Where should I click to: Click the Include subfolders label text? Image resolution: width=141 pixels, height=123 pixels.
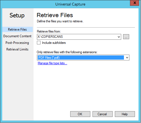click(54, 43)
